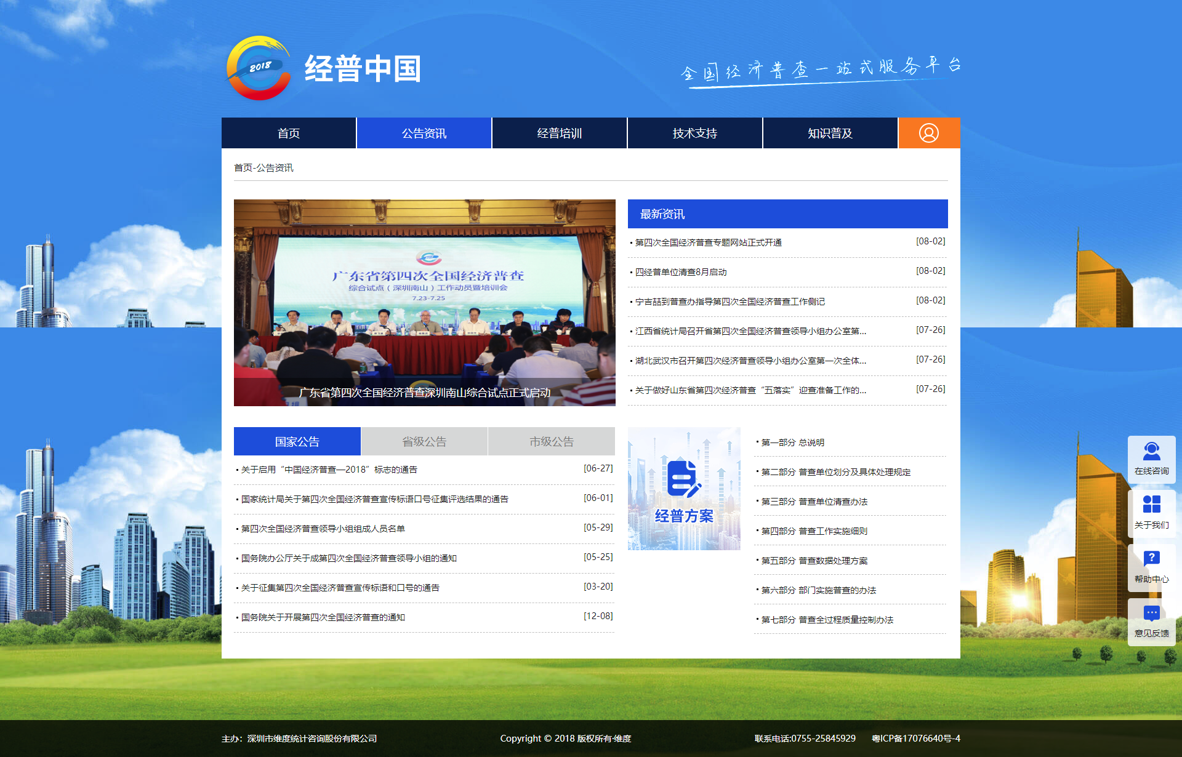Select the 技术支持 navigation item

tap(694, 133)
